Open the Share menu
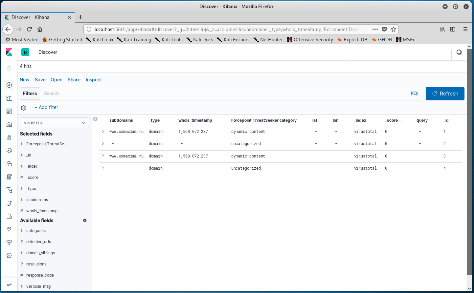 coord(74,80)
